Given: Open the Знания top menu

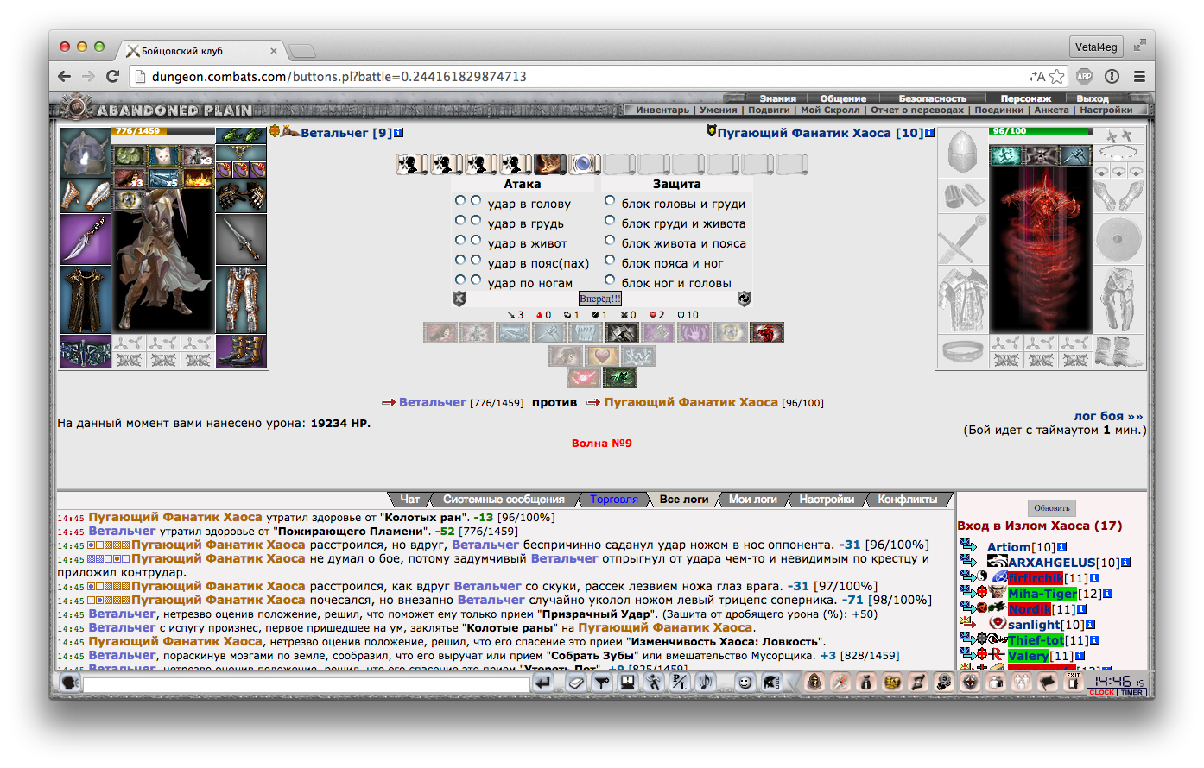Looking at the screenshot, I should pos(777,98).
